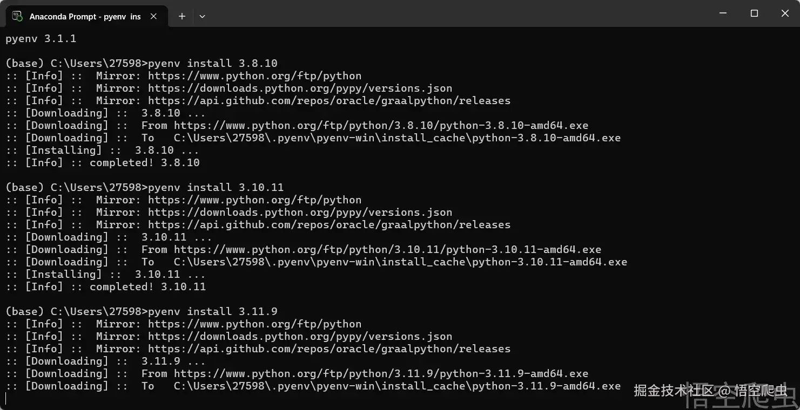The height and width of the screenshot is (410, 800).
Task: Open the python-3.11.9-amd64.exe download URL
Action: (x=381, y=373)
